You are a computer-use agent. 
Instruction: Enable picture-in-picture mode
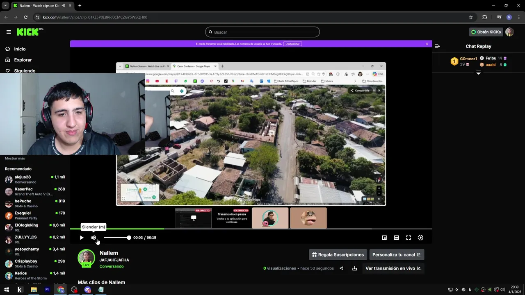[x=384, y=238]
